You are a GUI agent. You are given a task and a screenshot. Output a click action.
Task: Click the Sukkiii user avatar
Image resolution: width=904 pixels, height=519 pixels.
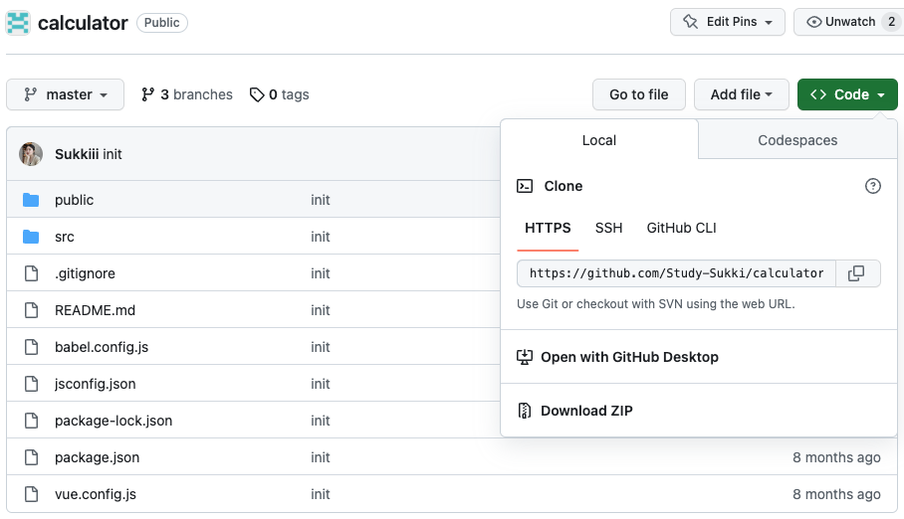click(31, 154)
